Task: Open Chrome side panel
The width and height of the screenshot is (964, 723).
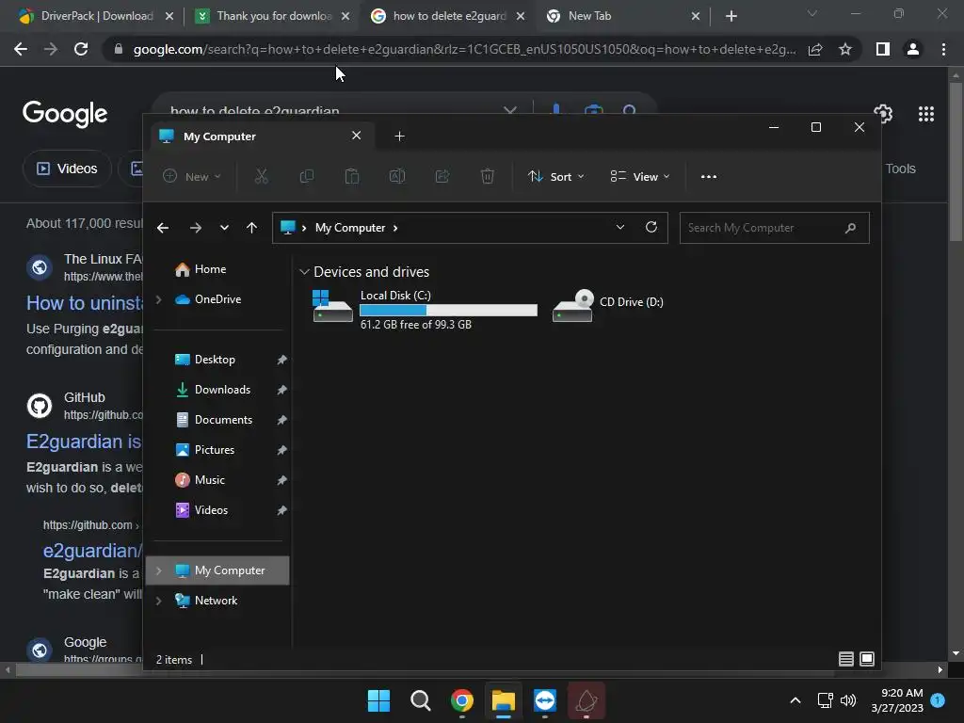Action: [883, 49]
